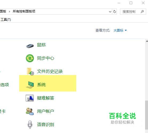Open the 文件历史记录 link

(50, 71)
